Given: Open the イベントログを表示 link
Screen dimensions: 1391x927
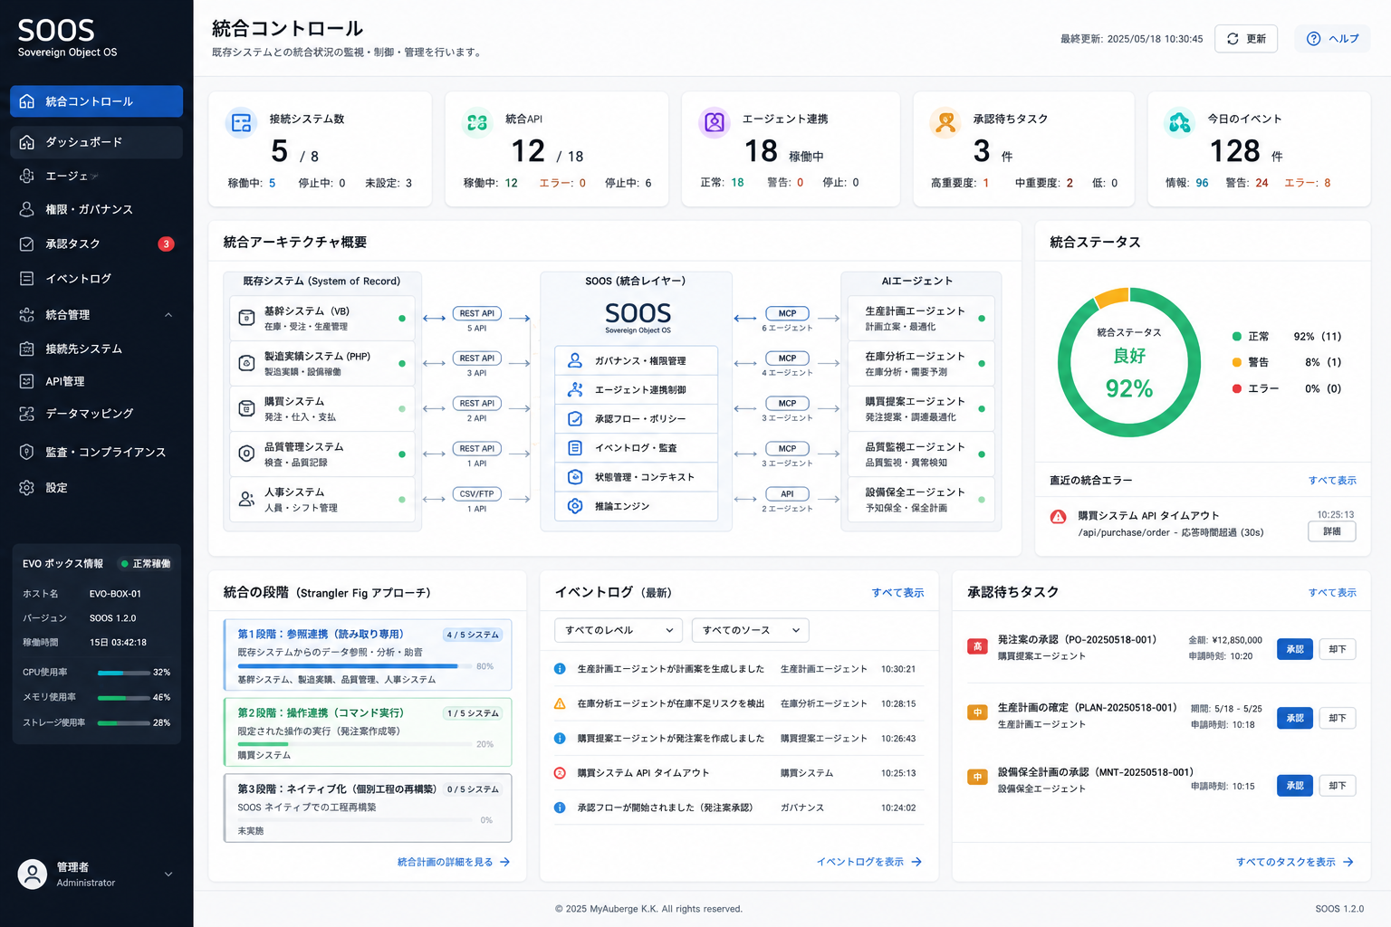Looking at the screenshot, I should [869, 862].
